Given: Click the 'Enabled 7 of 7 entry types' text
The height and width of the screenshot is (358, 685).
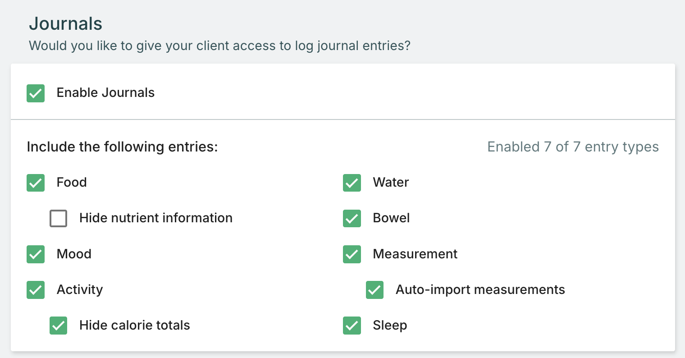Looking at the screenshot, I should (573, 147).
